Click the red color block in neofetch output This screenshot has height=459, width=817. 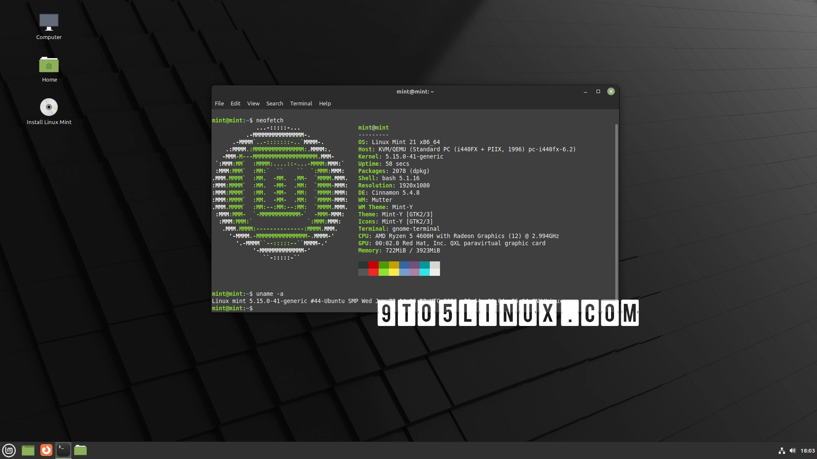(x=373, y=265)
